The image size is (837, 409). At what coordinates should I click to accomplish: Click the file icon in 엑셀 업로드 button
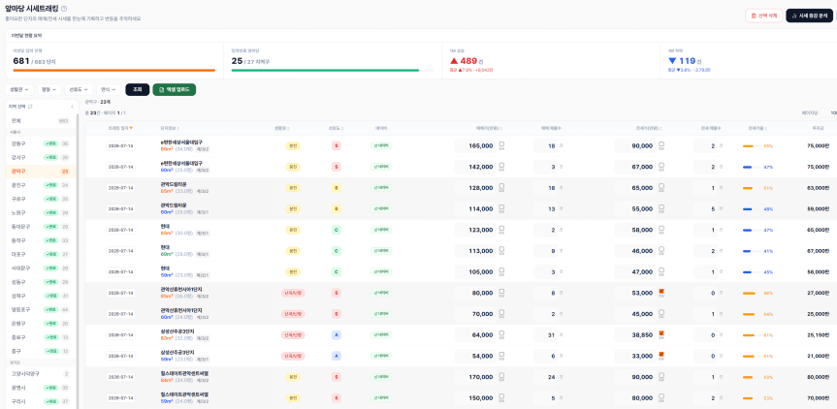(161, 89)
